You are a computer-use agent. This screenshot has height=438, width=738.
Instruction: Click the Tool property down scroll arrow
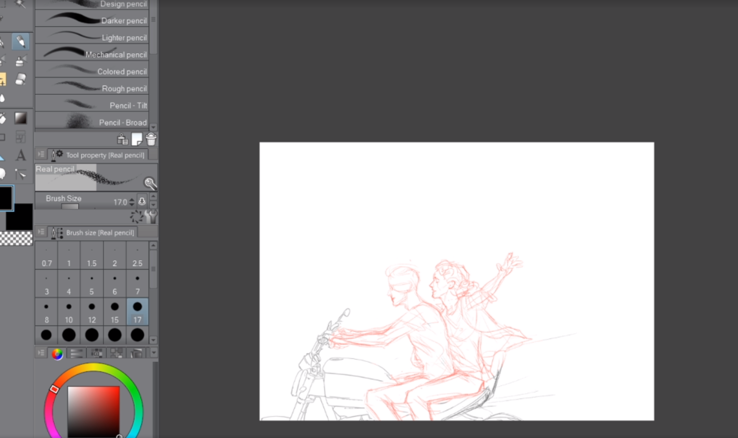point(154,205)
